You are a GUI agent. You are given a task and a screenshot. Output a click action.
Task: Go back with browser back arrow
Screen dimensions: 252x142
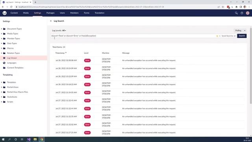(x=3, y=7)
